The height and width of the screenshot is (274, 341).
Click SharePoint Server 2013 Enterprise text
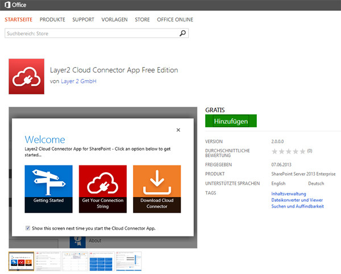tap(303, 174)
